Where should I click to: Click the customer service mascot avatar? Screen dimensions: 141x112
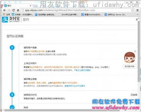coord(130,57)
